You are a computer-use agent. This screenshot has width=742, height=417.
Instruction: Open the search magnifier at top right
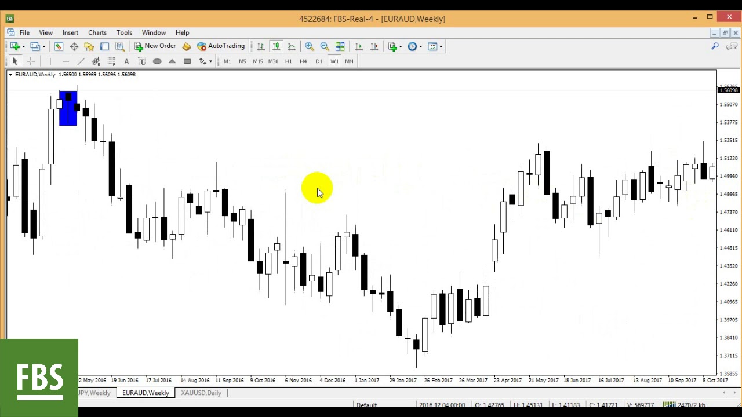click(715, 46)
